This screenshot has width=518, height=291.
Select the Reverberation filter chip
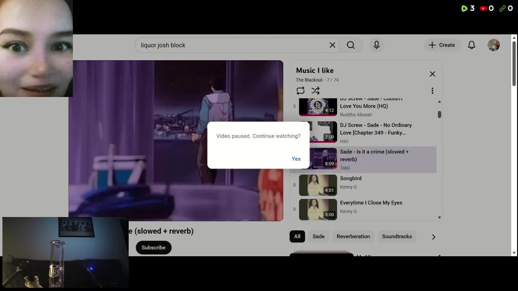pos(353,236)
